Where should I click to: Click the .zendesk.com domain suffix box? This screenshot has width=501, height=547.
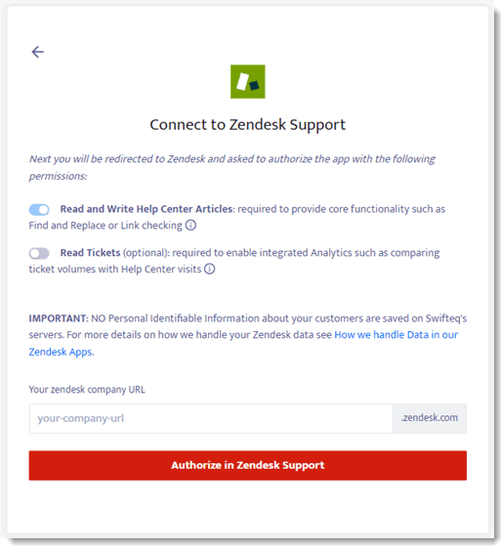(430, 419)
